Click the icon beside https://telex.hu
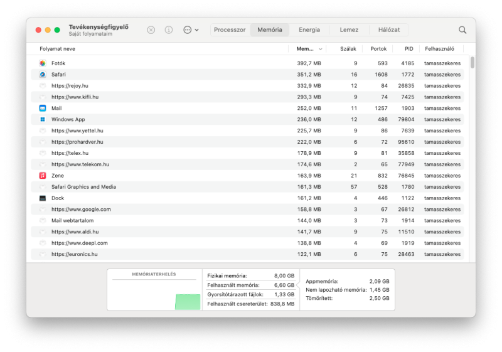502x352 pixels. [x=43, y=153]
